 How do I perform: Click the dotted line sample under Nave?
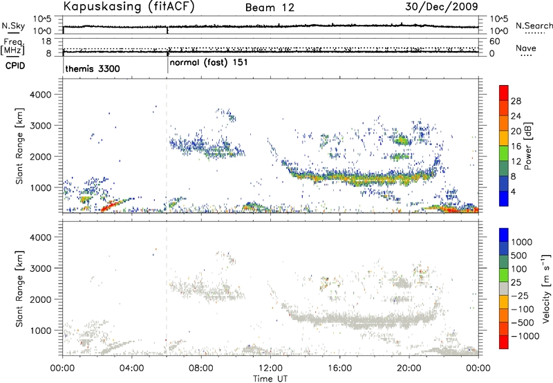(526, 55)
